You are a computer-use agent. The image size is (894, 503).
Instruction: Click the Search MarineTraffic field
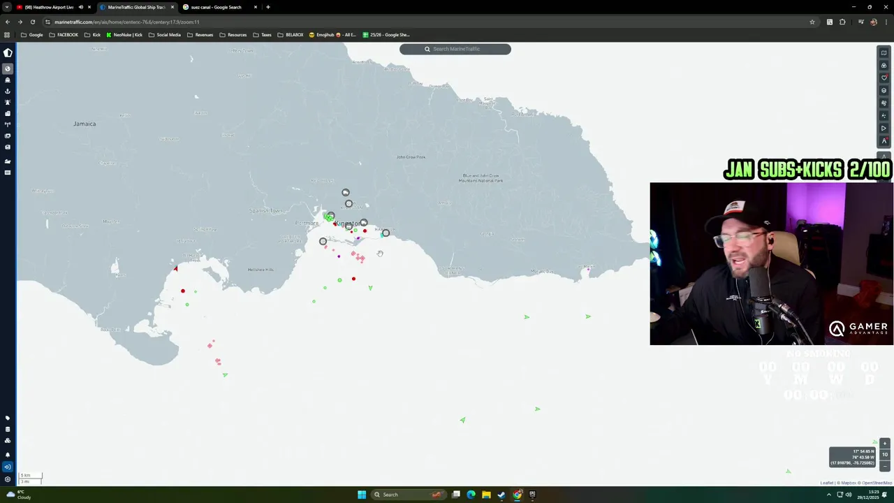[x=455, y=49]
